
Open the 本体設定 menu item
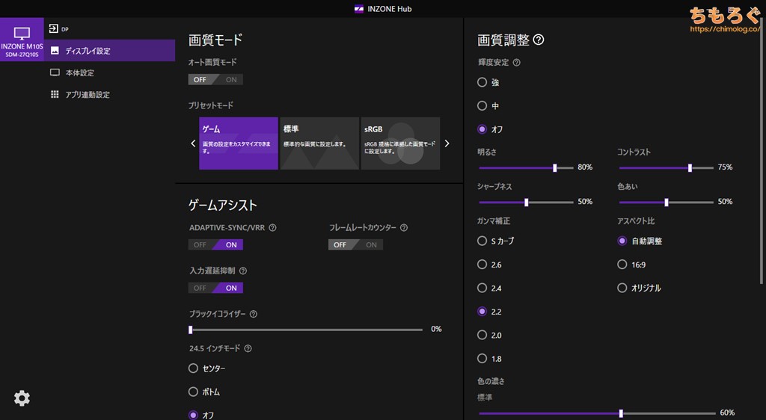pos(109,72)
